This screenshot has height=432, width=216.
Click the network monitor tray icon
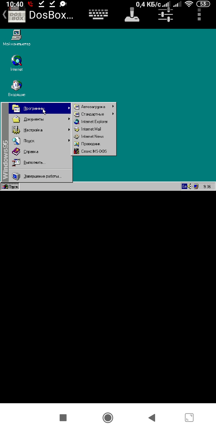[196, 187]
